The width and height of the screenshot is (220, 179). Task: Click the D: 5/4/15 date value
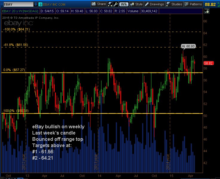(47, 11)
